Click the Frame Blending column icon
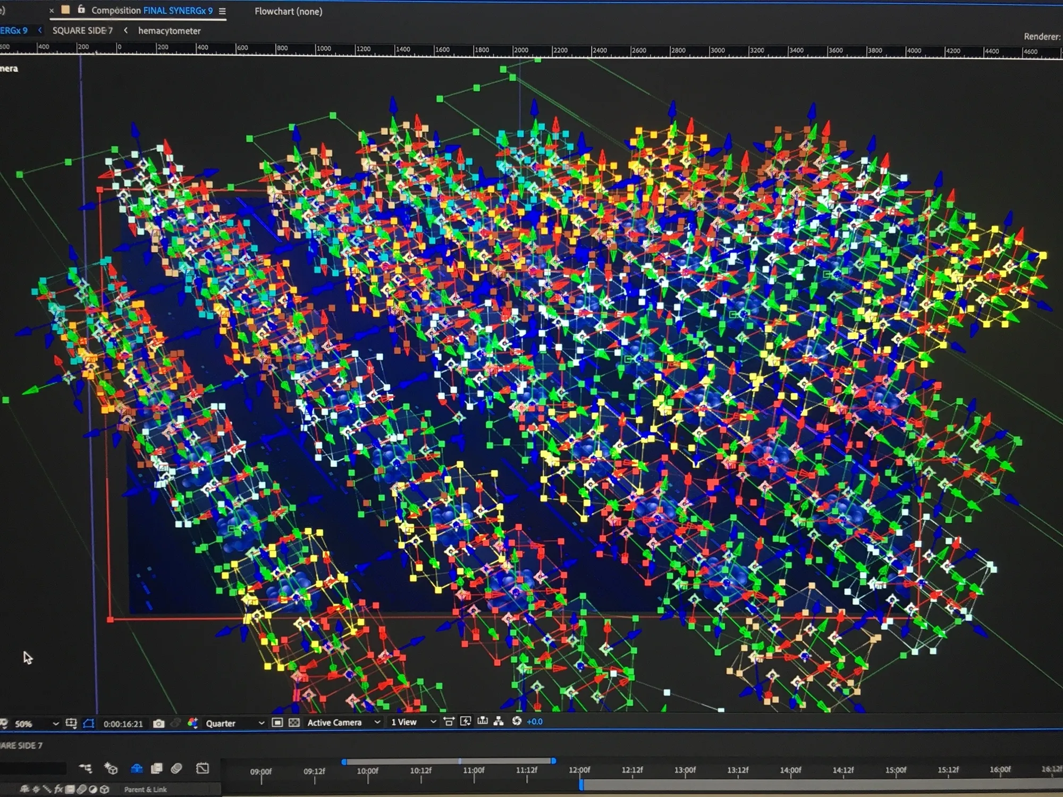 pos(70,790)
